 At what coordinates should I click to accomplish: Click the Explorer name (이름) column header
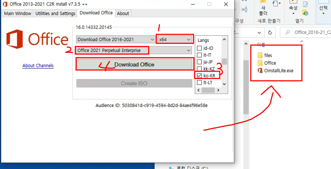tap(261, 44)
